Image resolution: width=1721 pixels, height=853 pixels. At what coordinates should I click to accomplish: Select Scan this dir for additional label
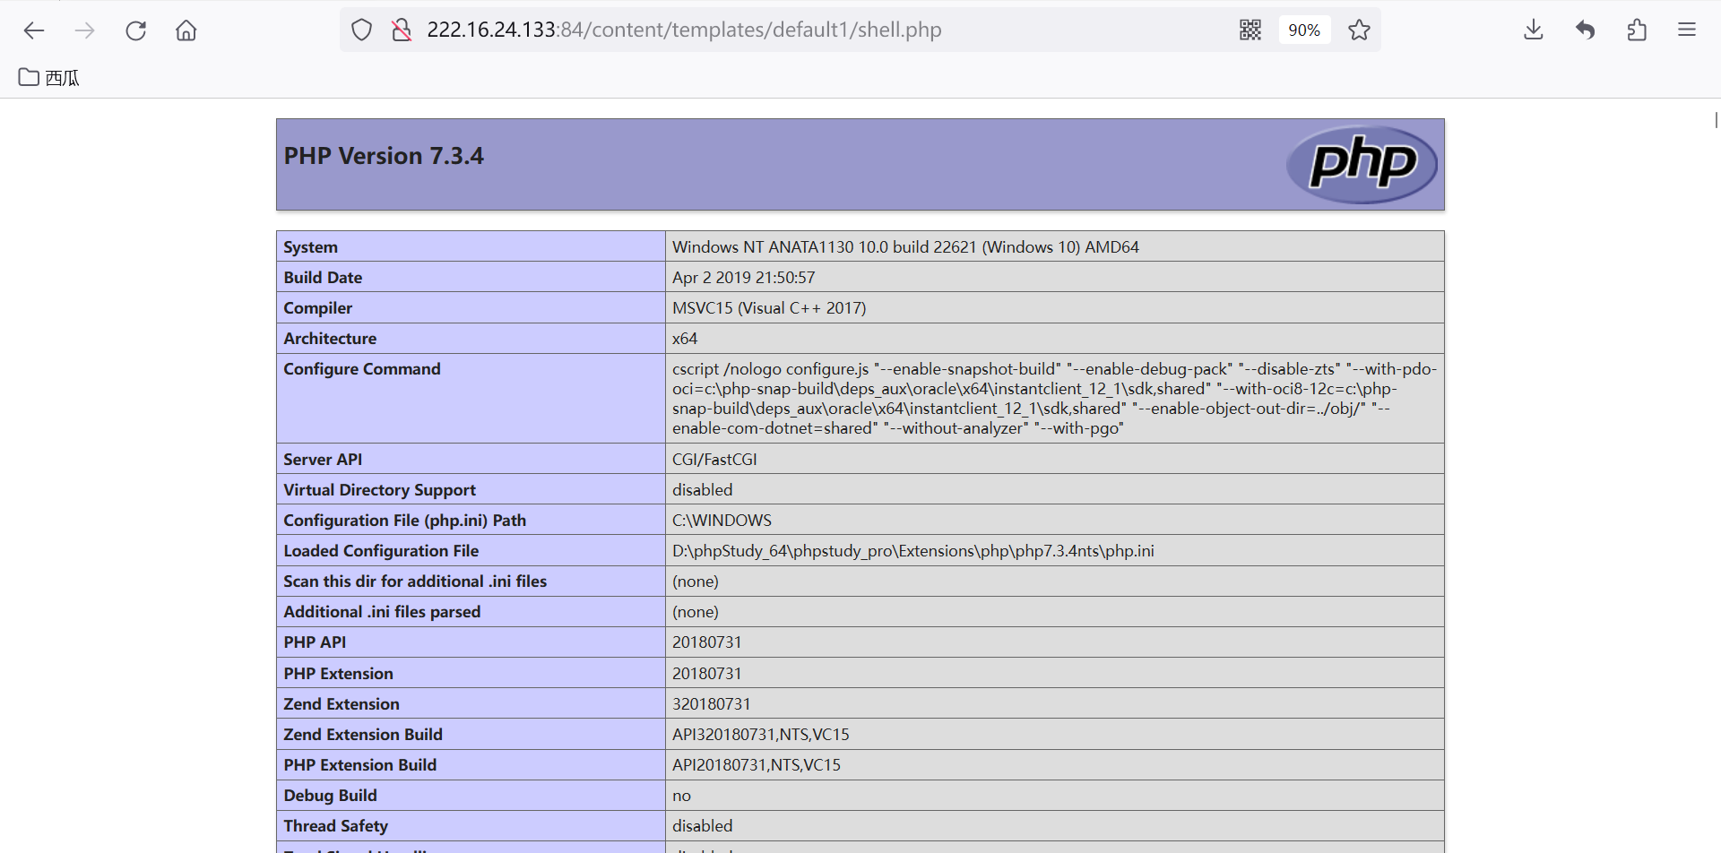[x=415, y=582]
